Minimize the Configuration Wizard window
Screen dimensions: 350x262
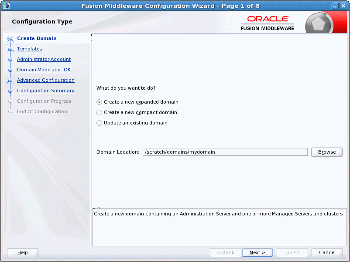tap(335, 6)
